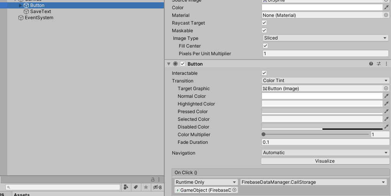Click Search by Label icon

[136, 187]
